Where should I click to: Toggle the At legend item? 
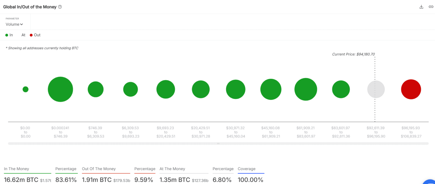point(23,35)
